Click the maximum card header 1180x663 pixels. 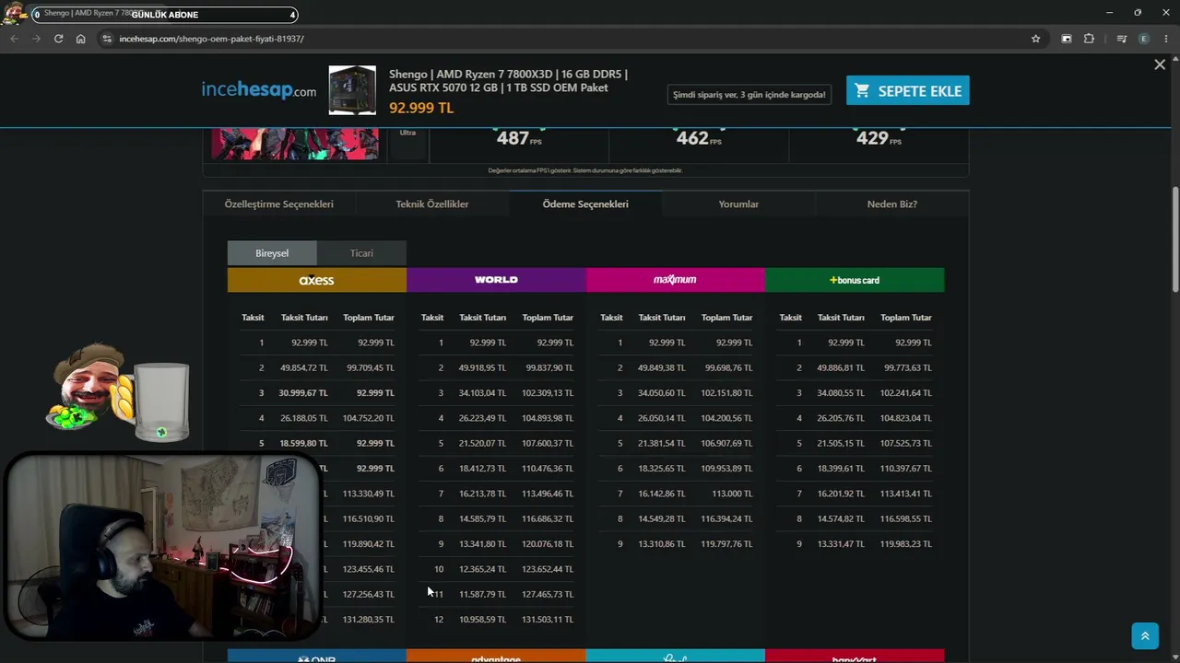675,280
